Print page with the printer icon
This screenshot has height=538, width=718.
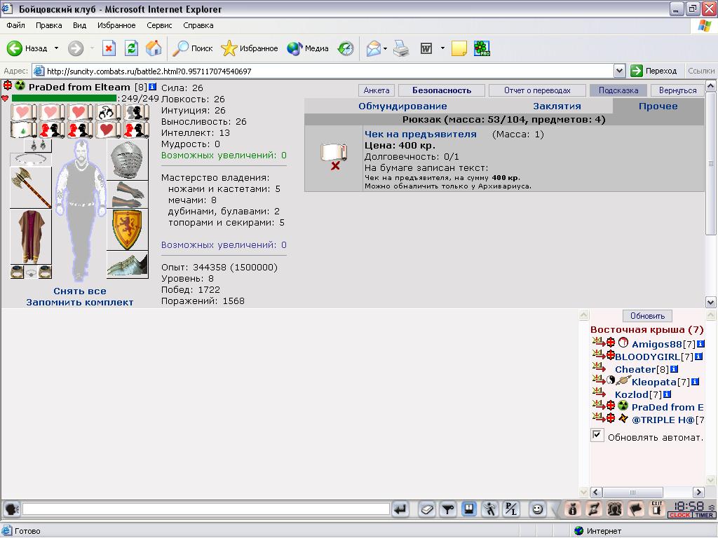click(x=402, y=48)
